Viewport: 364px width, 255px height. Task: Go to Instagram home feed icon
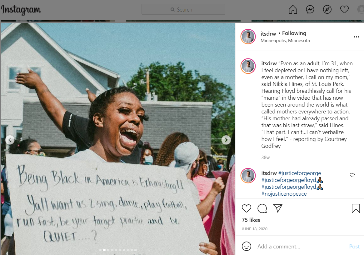pos(293,9)
